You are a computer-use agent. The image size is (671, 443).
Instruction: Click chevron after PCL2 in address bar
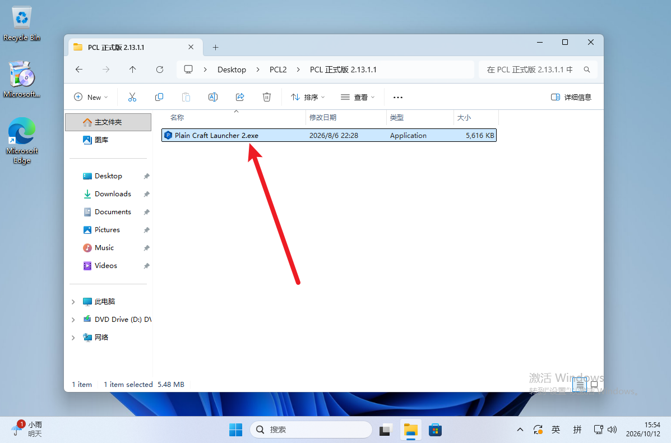point(298,70)
